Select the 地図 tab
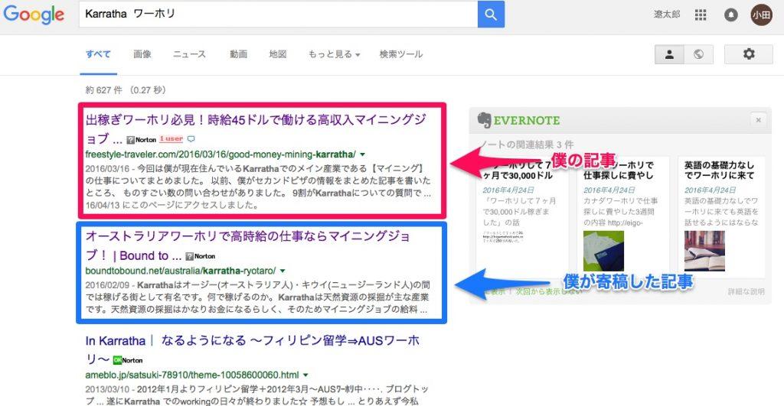 278,54
